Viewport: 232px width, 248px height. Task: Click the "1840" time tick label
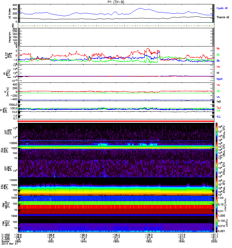83,241
